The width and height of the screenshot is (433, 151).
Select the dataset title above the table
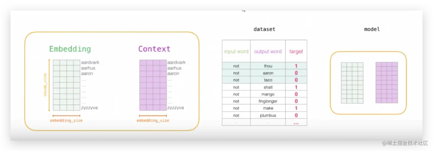(264, 29)
